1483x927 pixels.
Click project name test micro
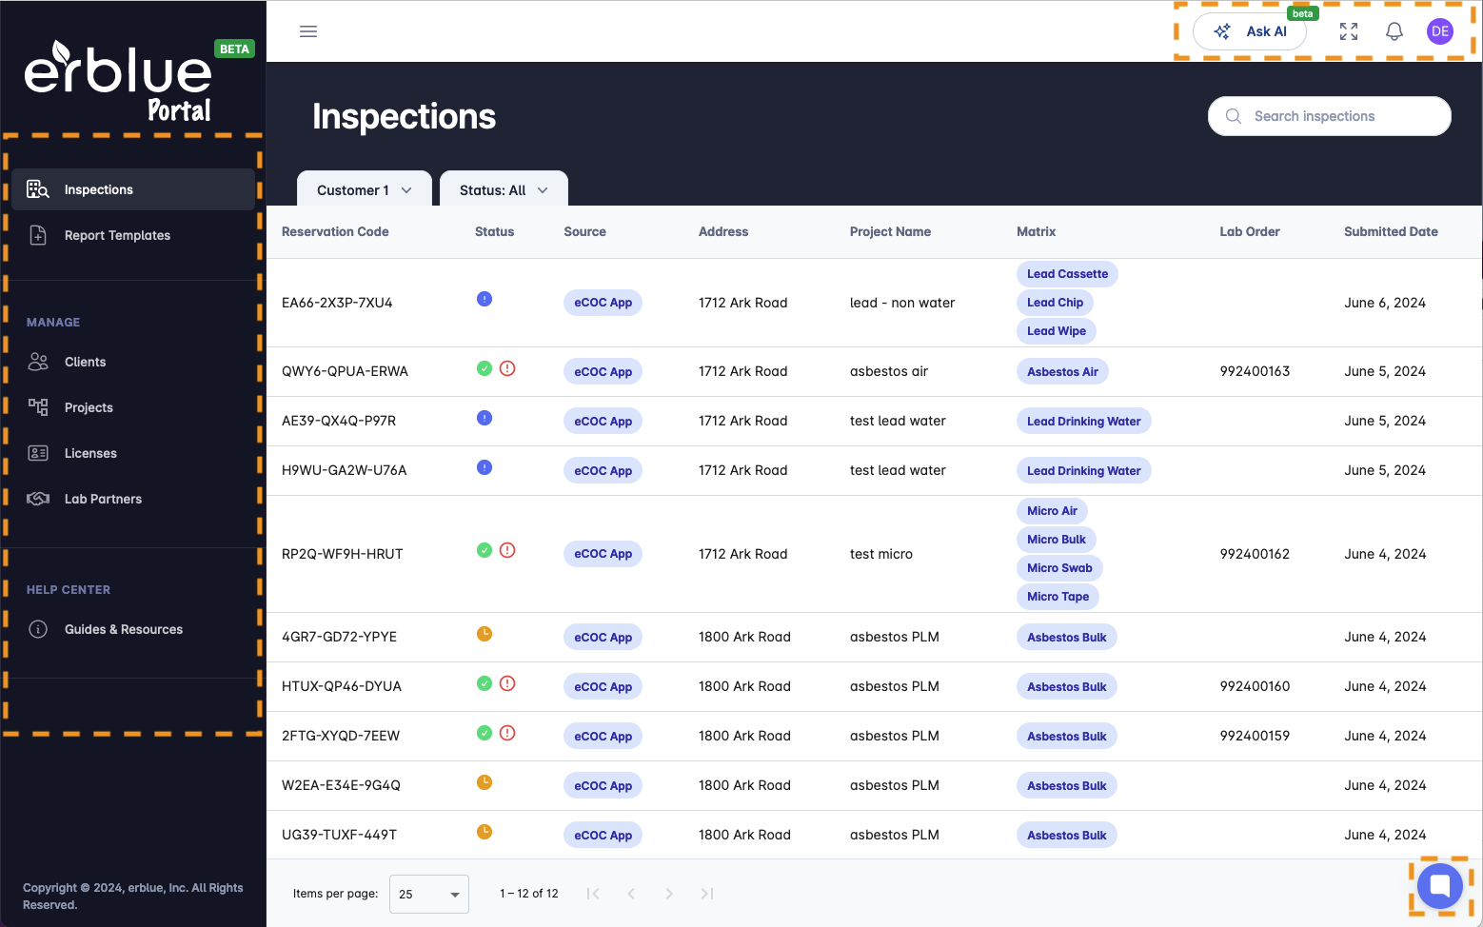(880, 554)
